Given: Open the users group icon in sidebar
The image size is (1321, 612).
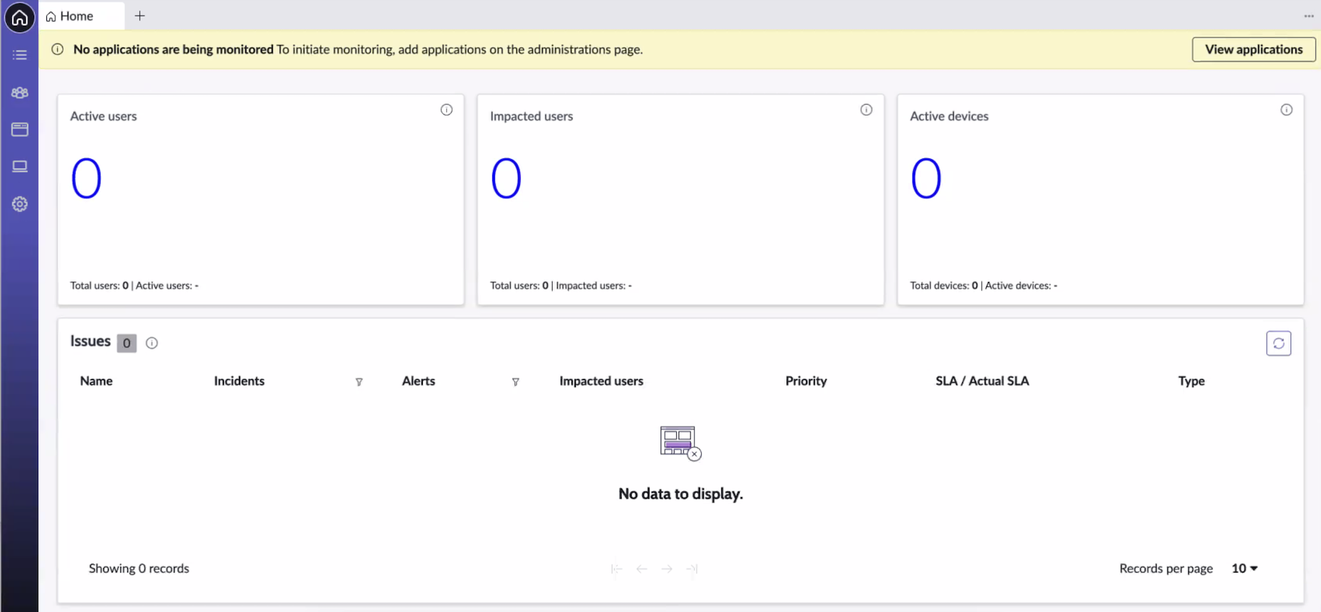Looking at the screenshot, I should pyautogui.click(x=19, y=93).
